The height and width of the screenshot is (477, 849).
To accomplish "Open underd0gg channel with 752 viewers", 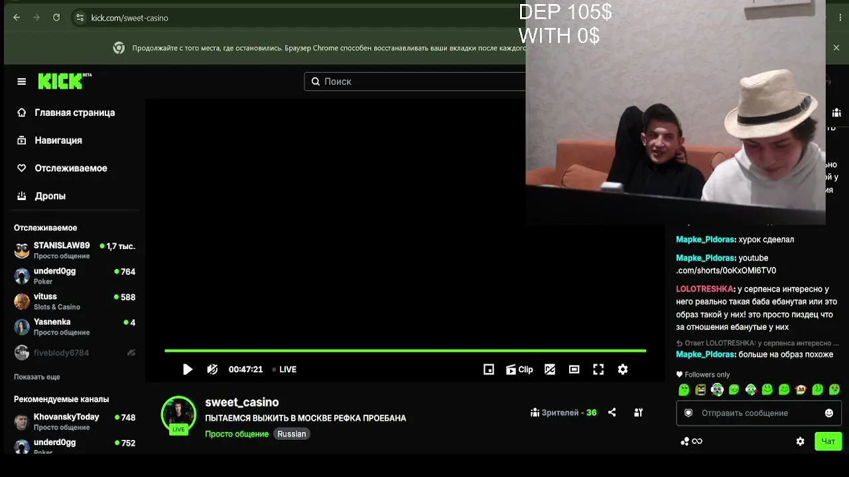I will click(75, 446).
